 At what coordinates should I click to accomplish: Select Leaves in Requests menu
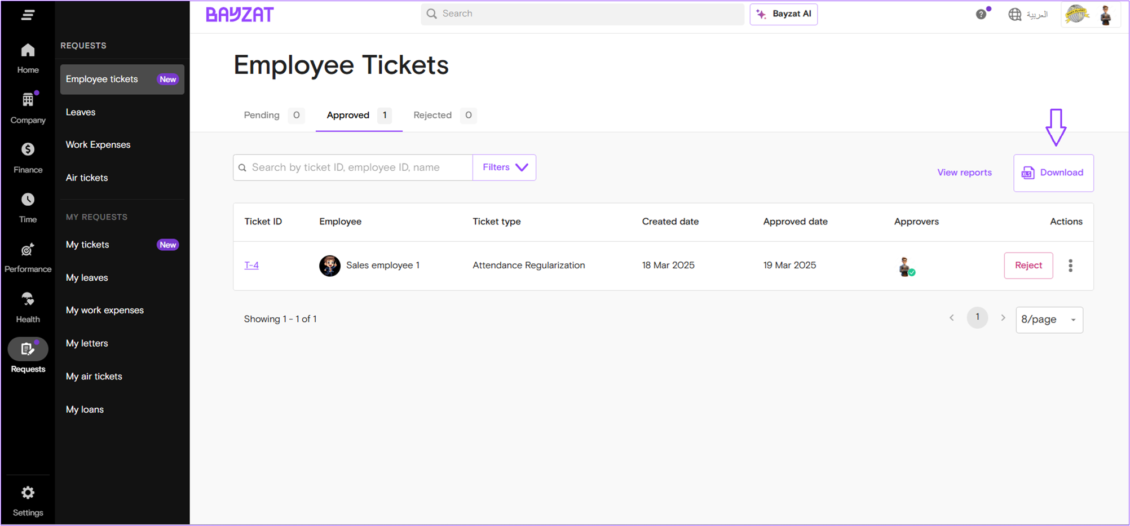coord(81,112)
